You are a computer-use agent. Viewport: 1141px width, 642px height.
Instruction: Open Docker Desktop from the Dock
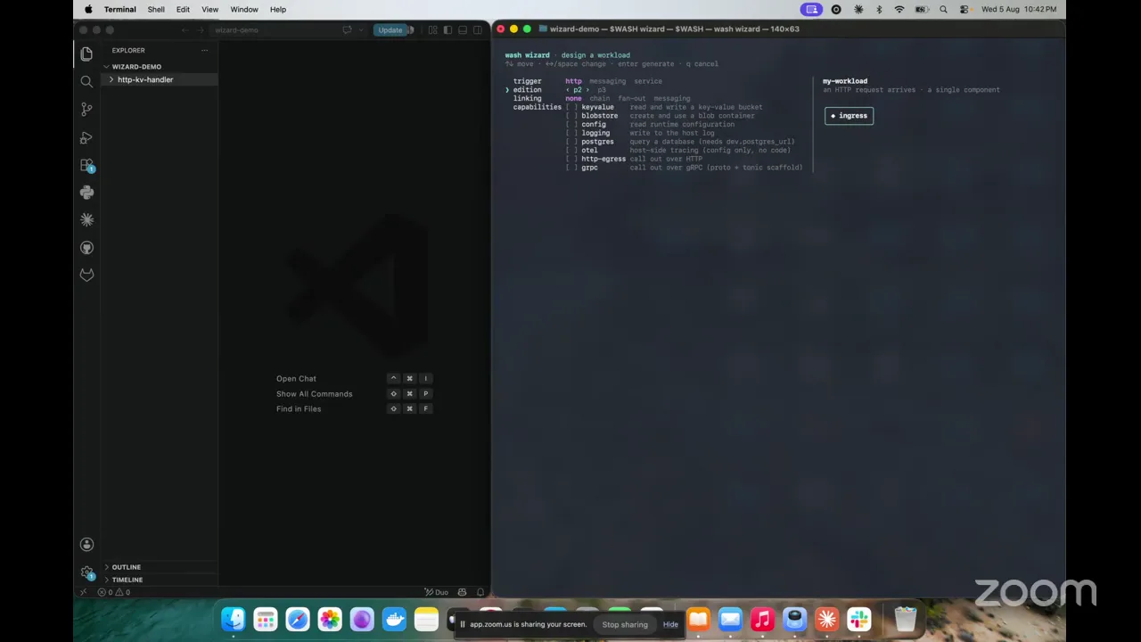click(394, 619)
